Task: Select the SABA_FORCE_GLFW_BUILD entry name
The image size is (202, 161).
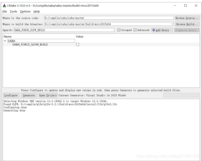Action: [x=30, y=45]
